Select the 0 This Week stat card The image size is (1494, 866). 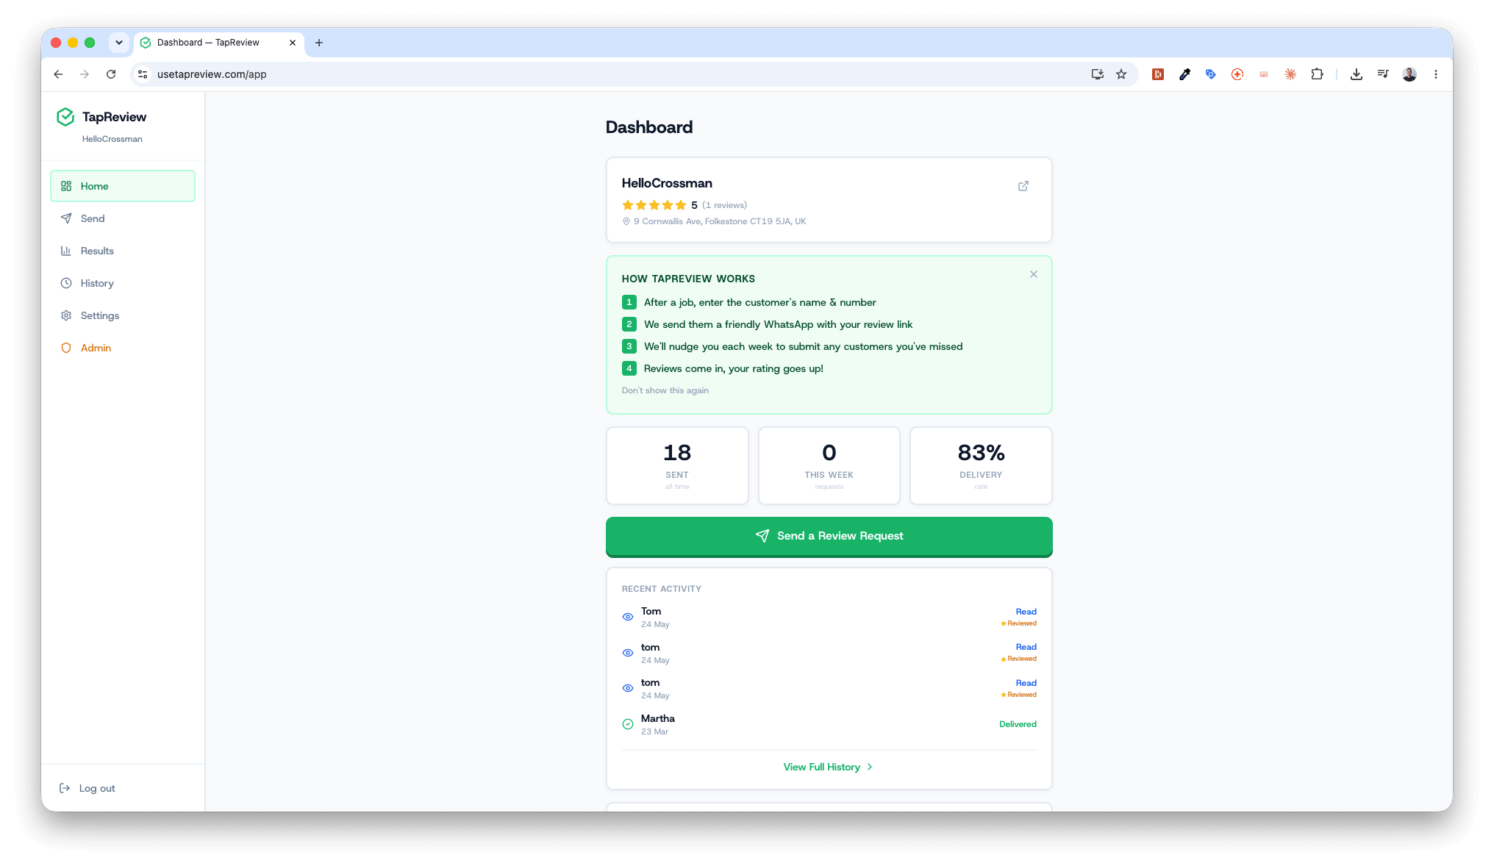click(829, 465)
